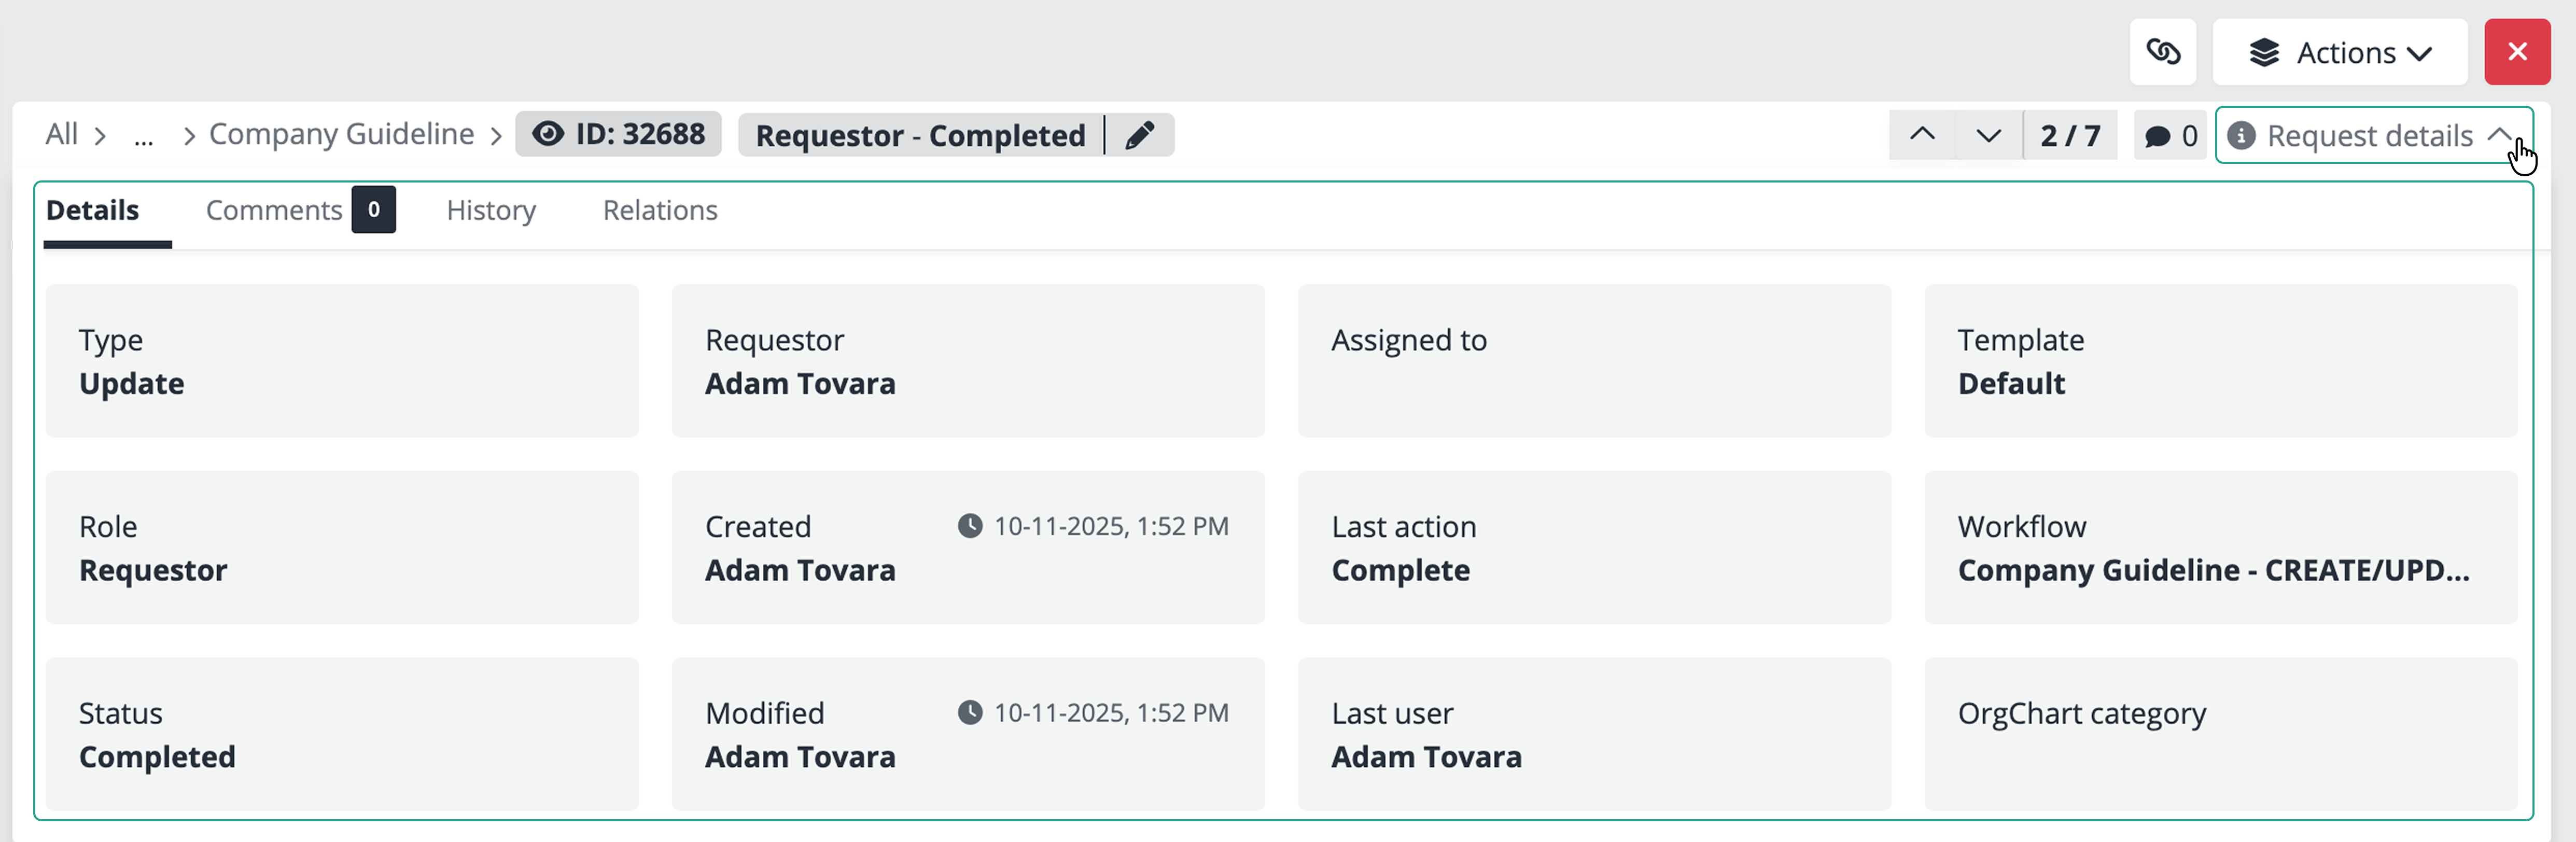Image resolution: width=2576 pixels, height=842 pixels.
Task: Expand the breadcrumb ellipsis
Action: point(144,136)
